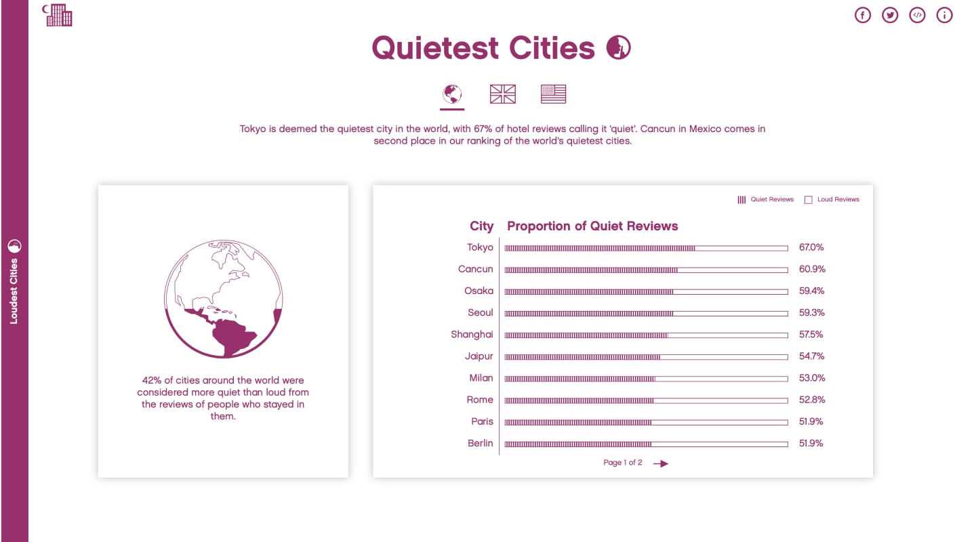Click the 57.5% value
This screenshot has width=976, height=542.
click(811, 335)
